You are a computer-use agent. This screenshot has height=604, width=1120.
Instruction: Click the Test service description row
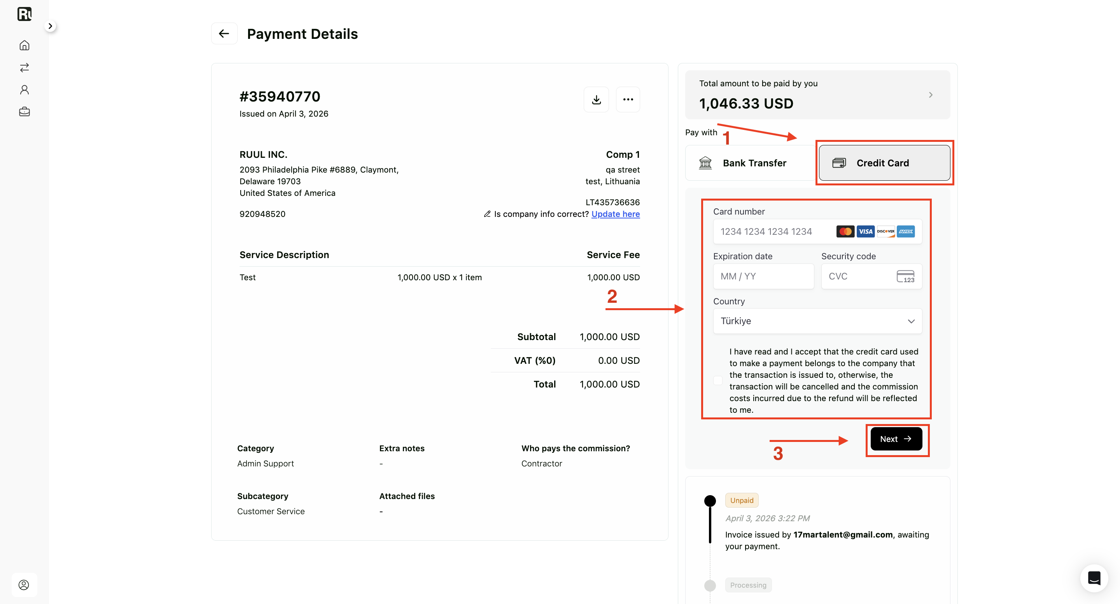point(439,277)
